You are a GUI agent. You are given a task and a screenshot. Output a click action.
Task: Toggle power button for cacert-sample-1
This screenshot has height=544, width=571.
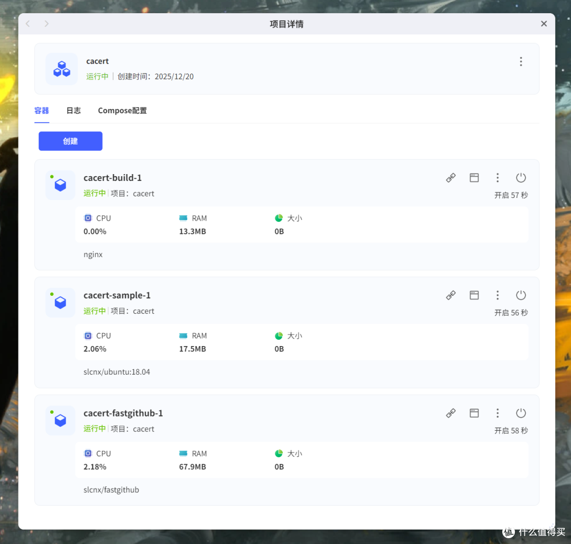(x=521, y=295)
